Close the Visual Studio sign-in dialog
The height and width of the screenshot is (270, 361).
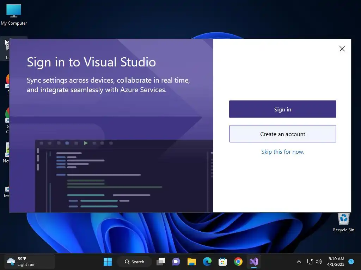point(342,49)
